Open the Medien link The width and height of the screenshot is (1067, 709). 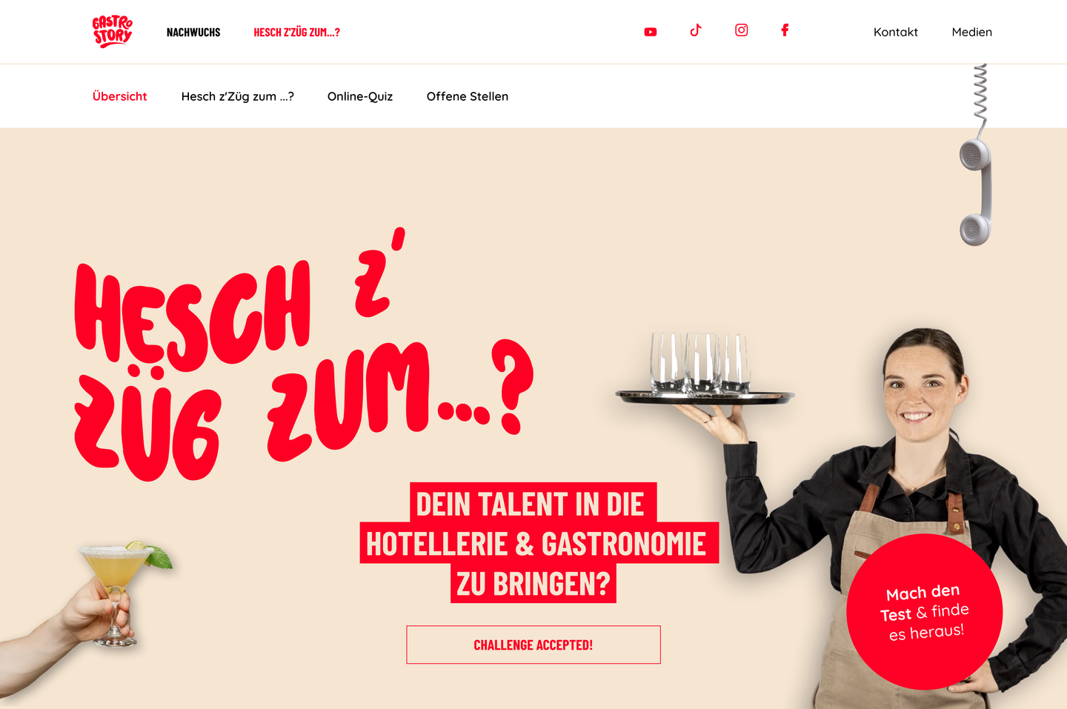click(971, 32)
